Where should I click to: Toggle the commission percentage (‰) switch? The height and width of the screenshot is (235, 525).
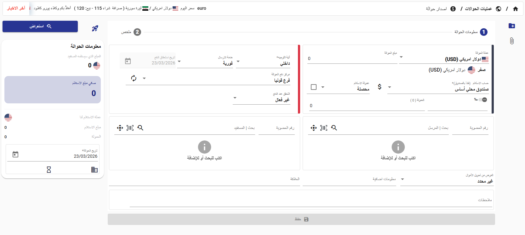(x=482, y=100)
